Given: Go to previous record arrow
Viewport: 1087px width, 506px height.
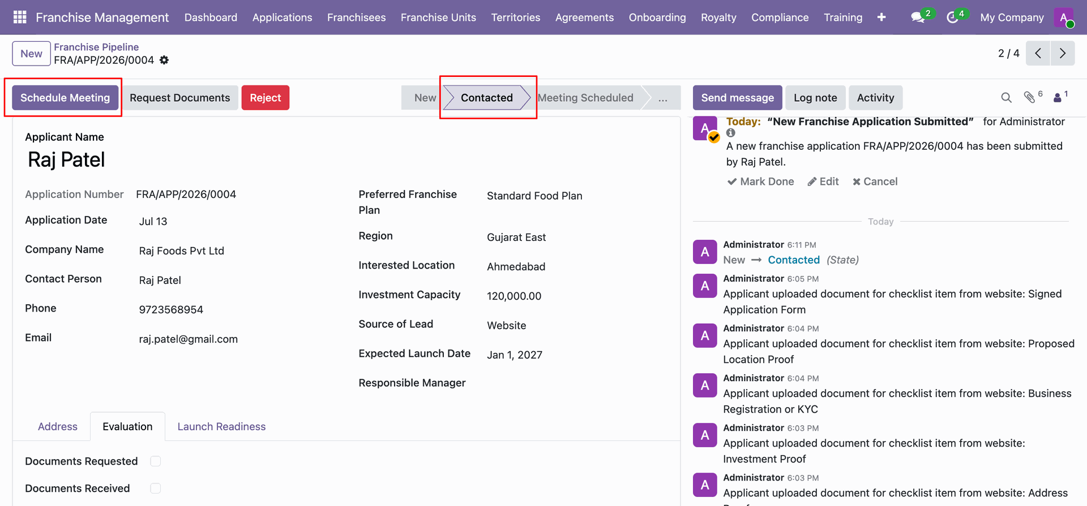Looking at the screenshot, I should pyautogui.click(x=1038, y=53).
